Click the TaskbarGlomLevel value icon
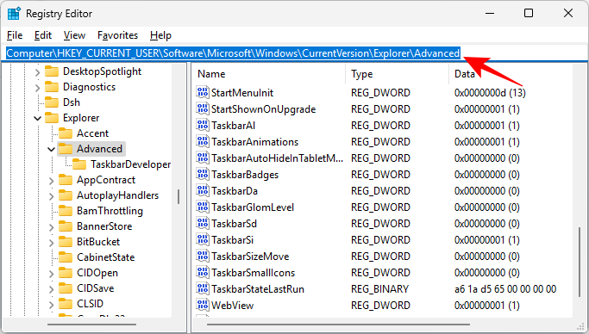This screenshot has width=589, height=334. coord(203,207)
